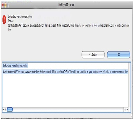Click the StartOnFirstThread message in the upper pane
Viewport: 133px width, 120px height.
click(x=69, y=27)
